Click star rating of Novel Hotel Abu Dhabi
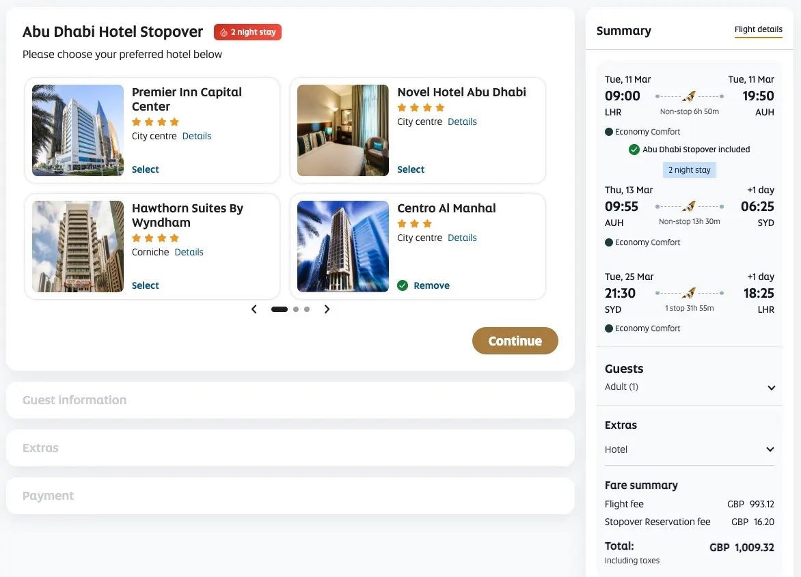The height and width of the screenshot is (577, 801). click(x=421, y=108)
